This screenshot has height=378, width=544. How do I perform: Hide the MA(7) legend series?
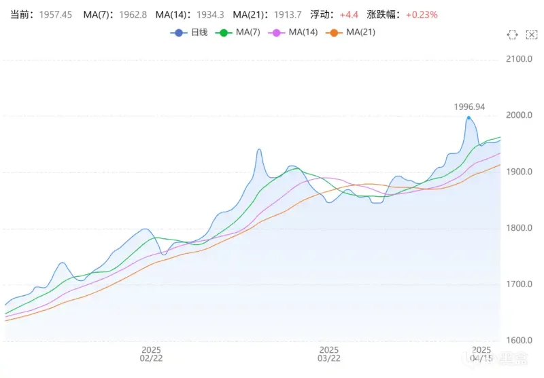point(239,32)
